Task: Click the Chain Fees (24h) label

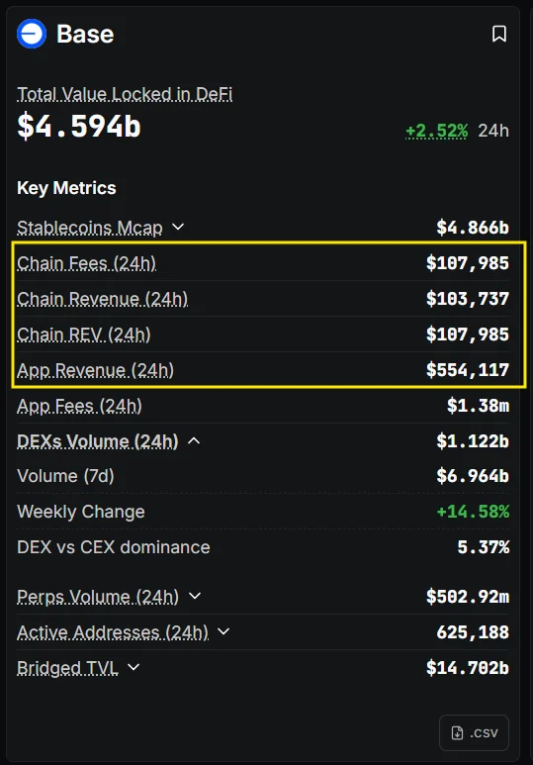Action: point(87,263)
